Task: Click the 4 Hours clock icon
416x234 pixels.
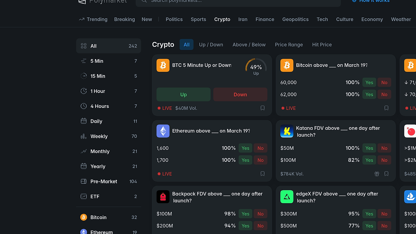Action: [84, 106]
